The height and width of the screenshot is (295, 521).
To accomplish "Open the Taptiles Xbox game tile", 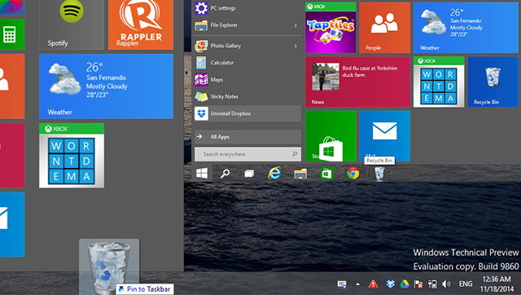I will tap(331, 28).
